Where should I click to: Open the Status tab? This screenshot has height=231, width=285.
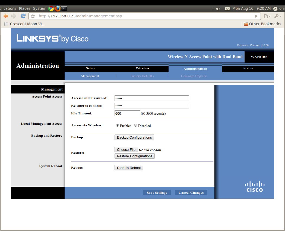click(248, 68)
